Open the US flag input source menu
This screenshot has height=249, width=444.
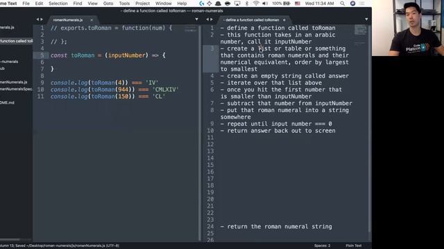tap(298, 3)
